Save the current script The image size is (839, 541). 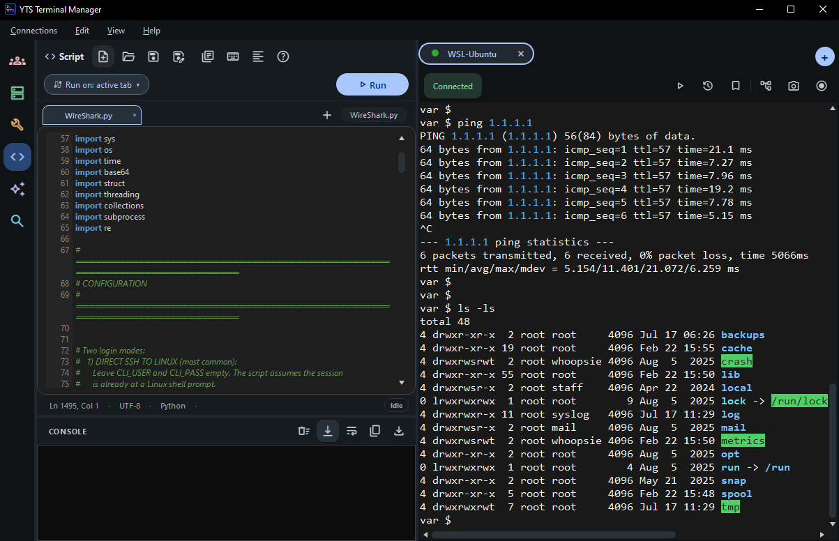click(x=153, y=56)
